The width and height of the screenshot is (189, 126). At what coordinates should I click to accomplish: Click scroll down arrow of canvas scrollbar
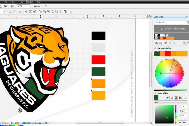[151, 120]
